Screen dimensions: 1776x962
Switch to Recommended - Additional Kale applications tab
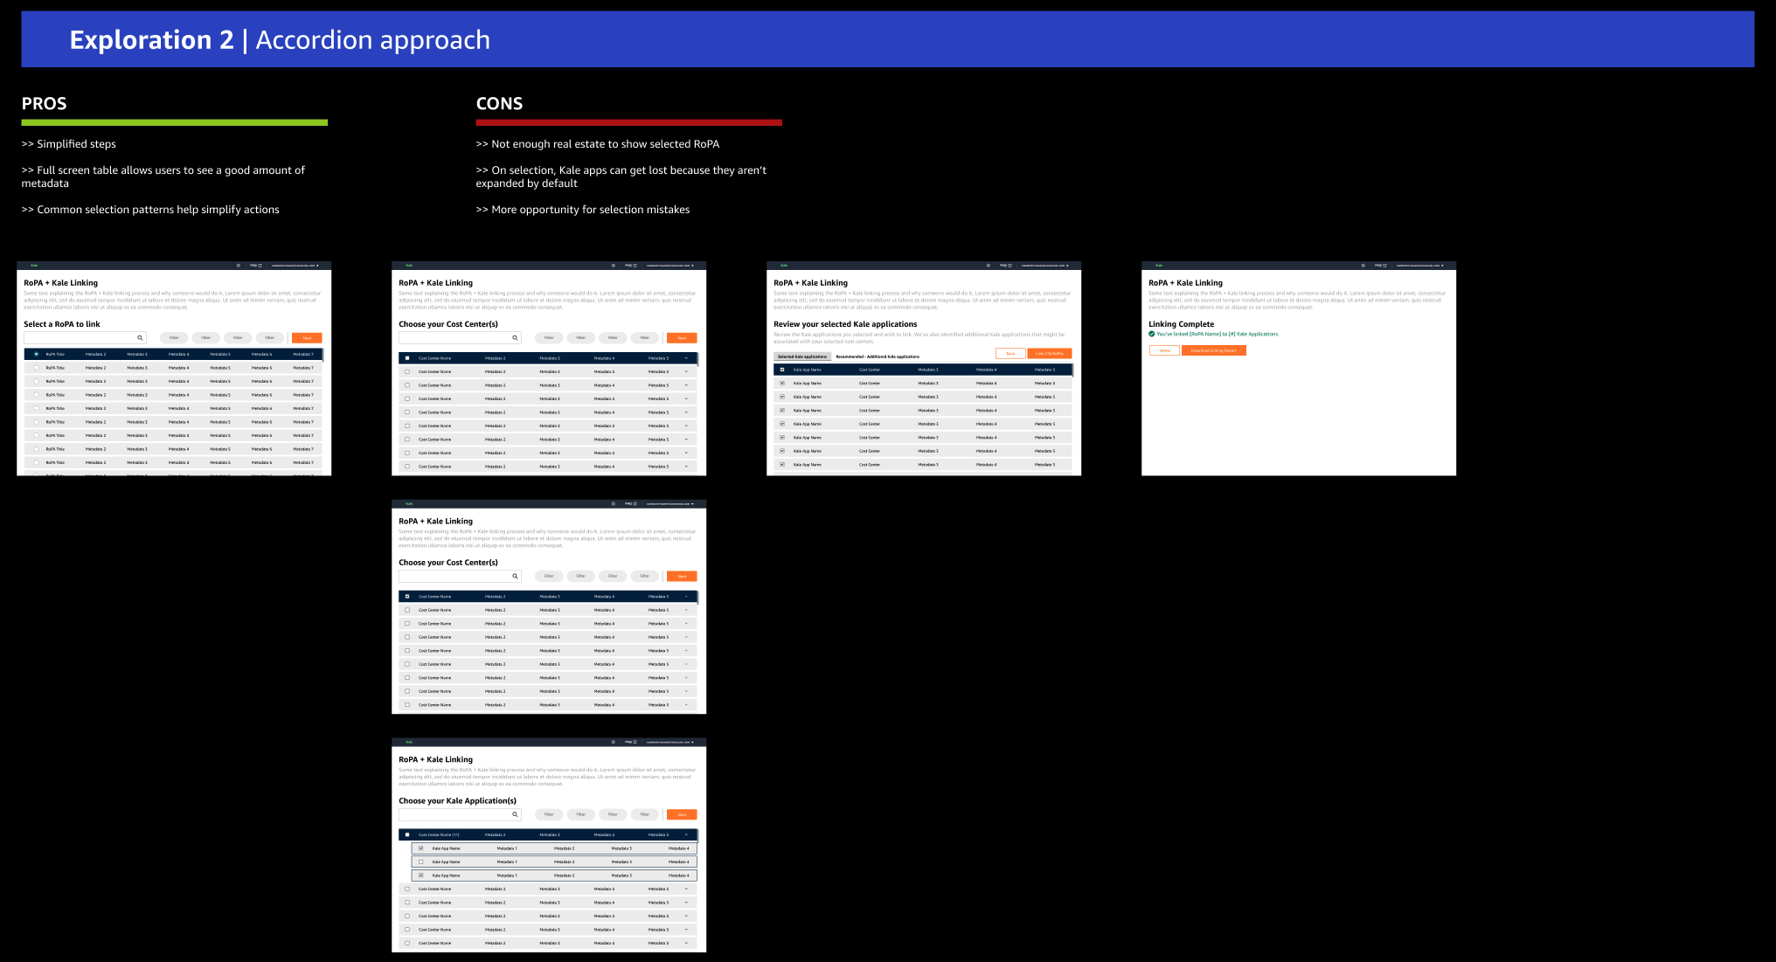click(877, 356)
